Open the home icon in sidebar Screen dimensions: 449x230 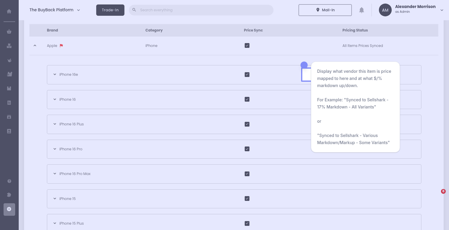pos(9,11)
